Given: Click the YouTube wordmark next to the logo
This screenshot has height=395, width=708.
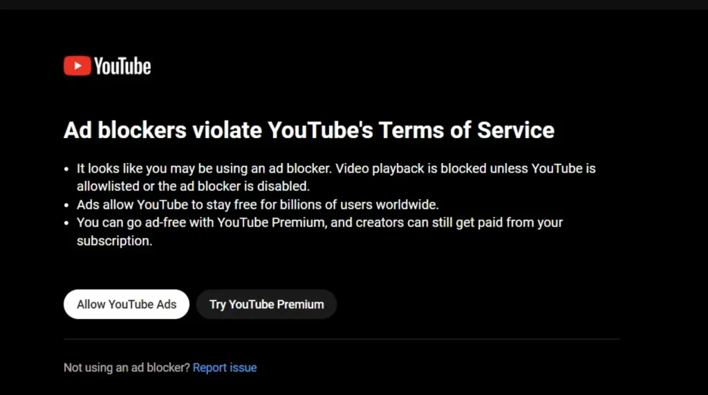Looking at the screenshot, I should [x=122, y=66].
